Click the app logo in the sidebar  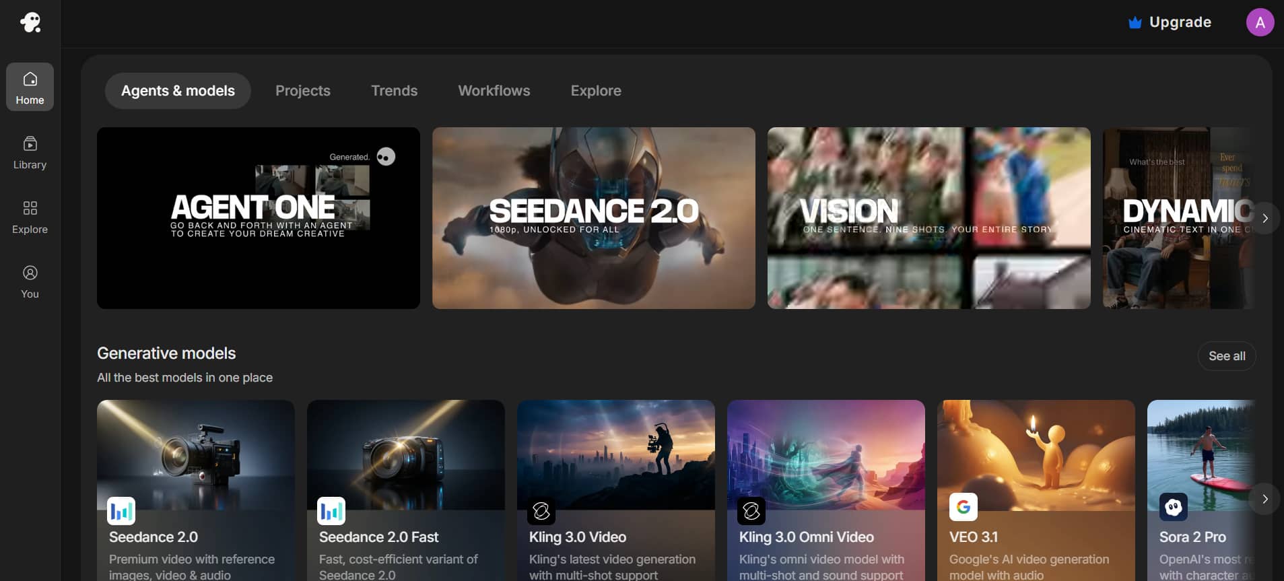coord(30,23)
